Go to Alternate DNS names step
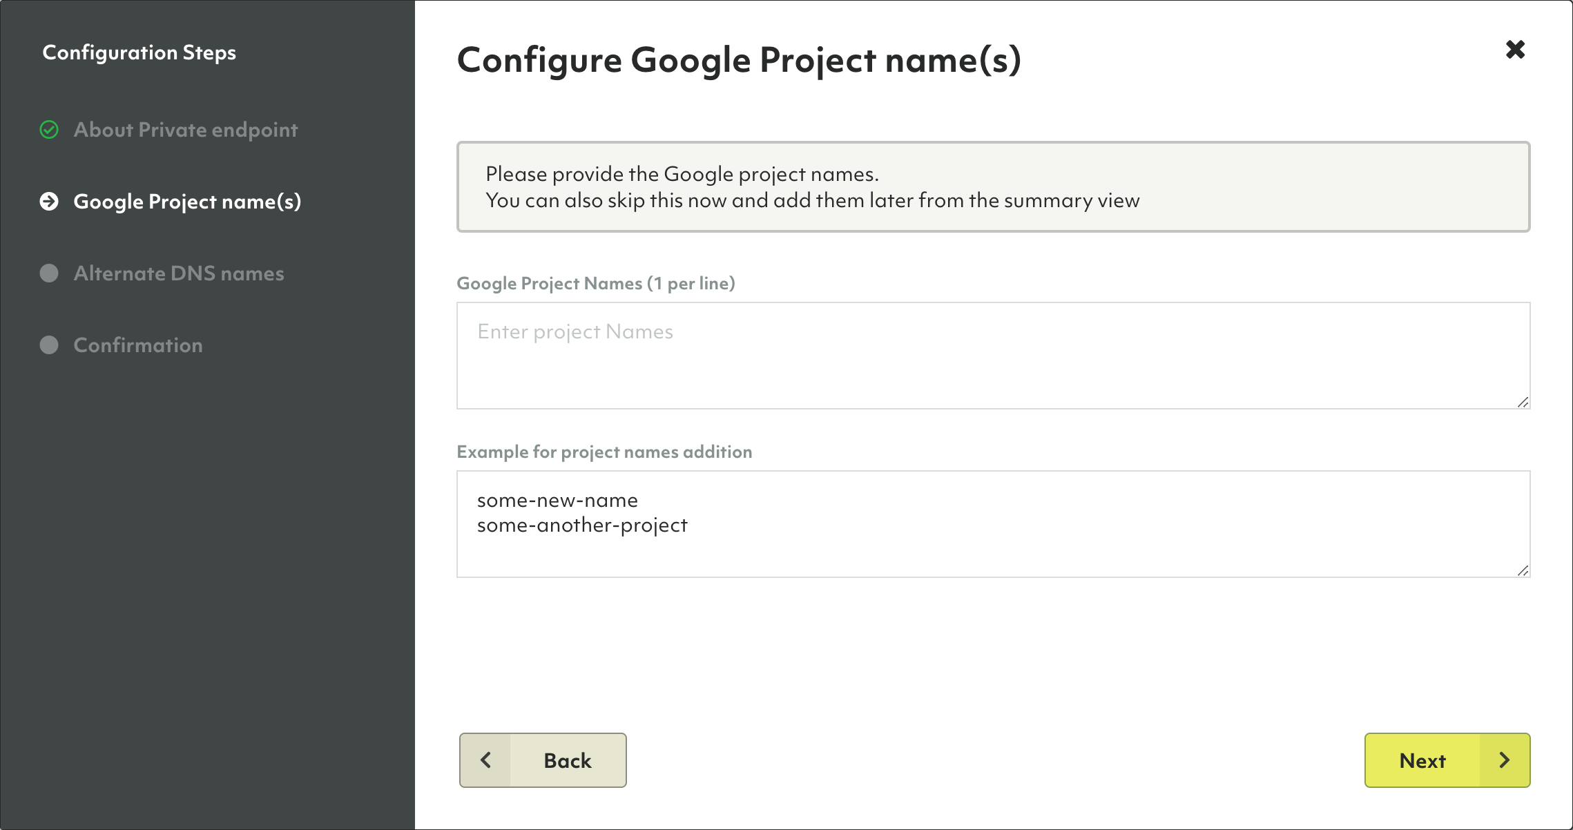 (179, 273)
